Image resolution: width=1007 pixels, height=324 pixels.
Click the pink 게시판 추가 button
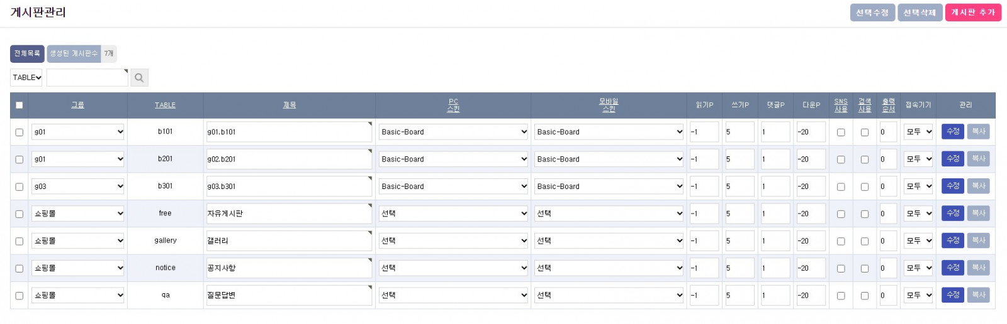coord(972,13)
